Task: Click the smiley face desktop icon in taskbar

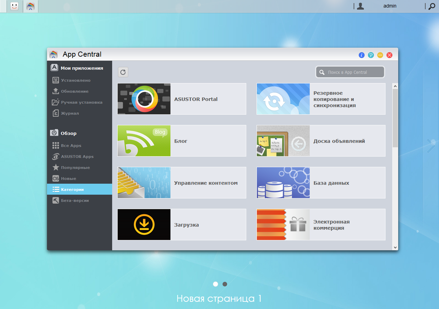Action: pos(14,6)
